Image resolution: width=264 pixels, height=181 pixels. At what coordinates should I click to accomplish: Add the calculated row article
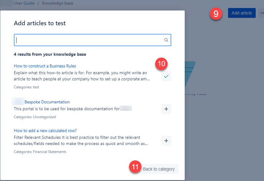(x=166, y=141)
